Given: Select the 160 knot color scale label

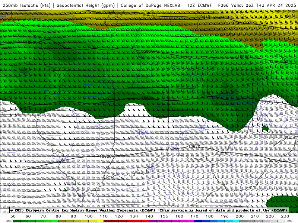Looking at the screenshot, I should point(179,216).
